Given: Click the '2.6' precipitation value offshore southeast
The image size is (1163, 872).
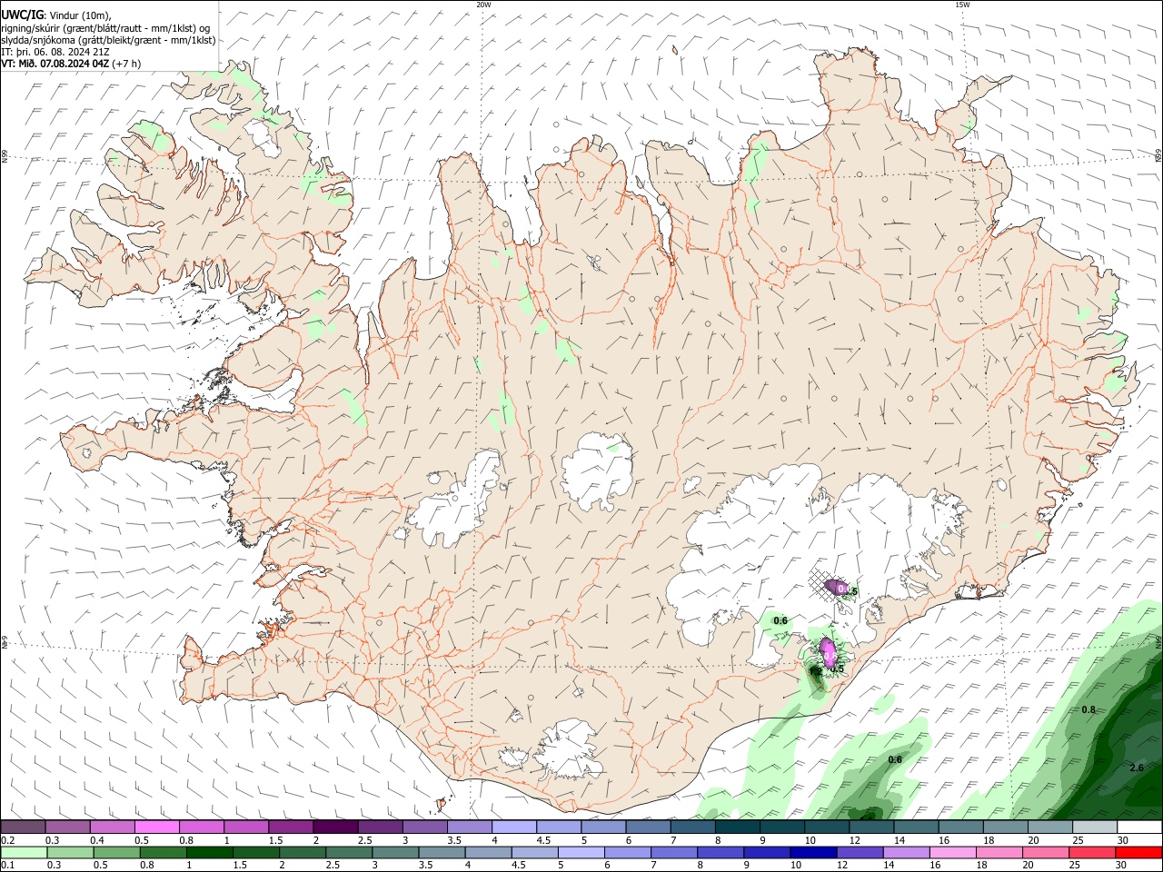Looking at the screenshot, I should coord(1137,768).
